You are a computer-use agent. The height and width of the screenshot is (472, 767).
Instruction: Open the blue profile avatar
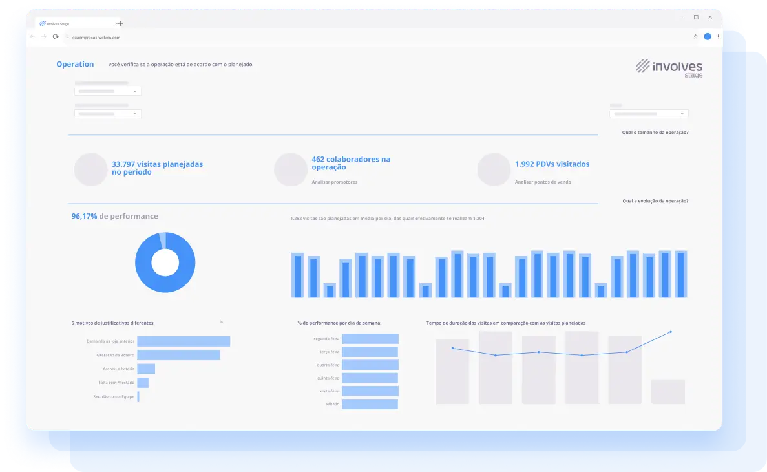point(708,37)
